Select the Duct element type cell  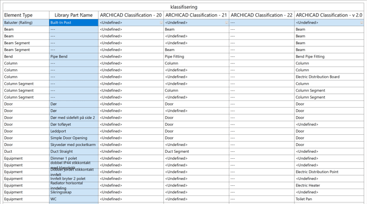pyautogui.click(x=26, y=151)
